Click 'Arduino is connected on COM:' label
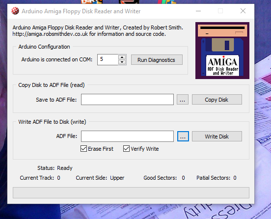271x219 pixels. (x=57, y=59)
